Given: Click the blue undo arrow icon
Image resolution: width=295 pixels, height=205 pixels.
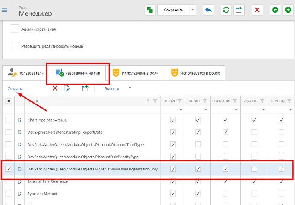Looking at the screenshot, I should pyautogui.click(x=208, y=10).
